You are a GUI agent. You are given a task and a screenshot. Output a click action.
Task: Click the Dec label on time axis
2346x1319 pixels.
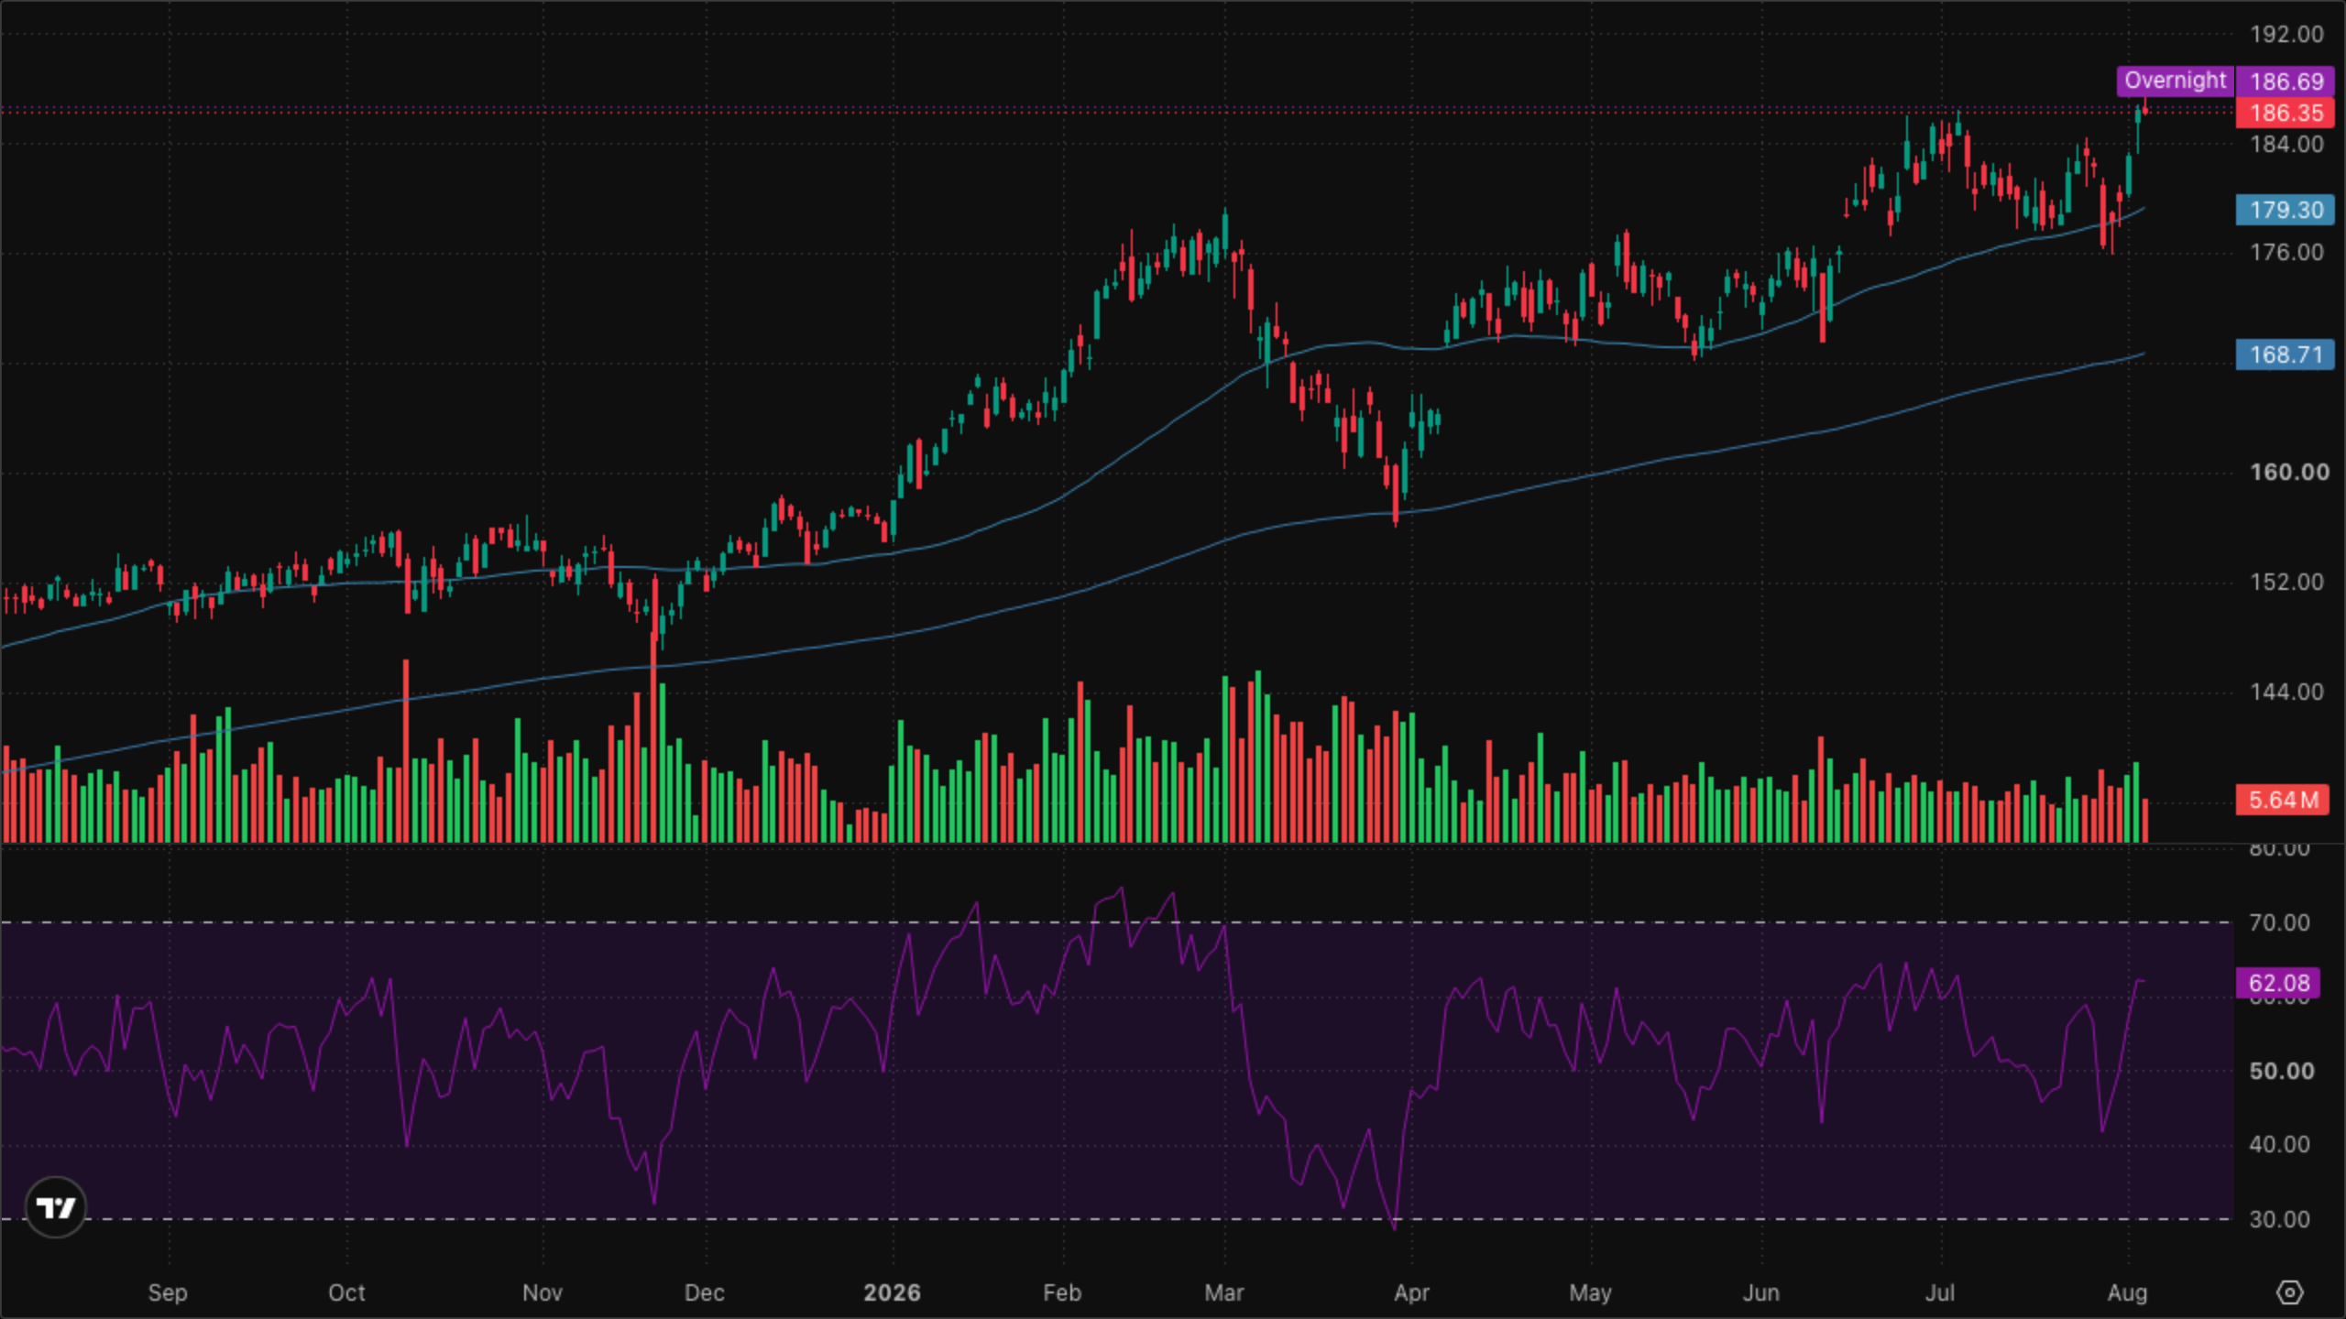click(x=704, y=1292)
